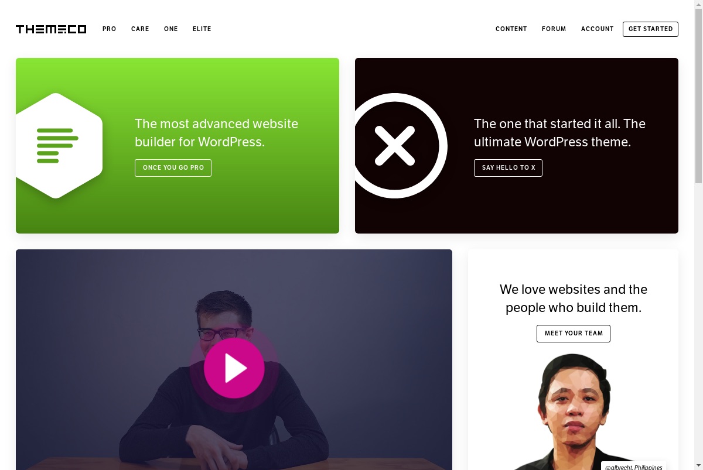Open the CARE menu item
The width and height of the screenshot is (703, 470).
click(x=140, y=29)
